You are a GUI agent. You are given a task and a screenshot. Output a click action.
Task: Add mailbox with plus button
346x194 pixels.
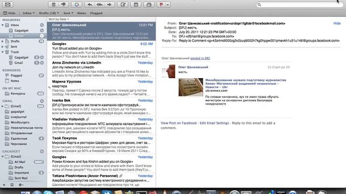[x=4, y=185]
